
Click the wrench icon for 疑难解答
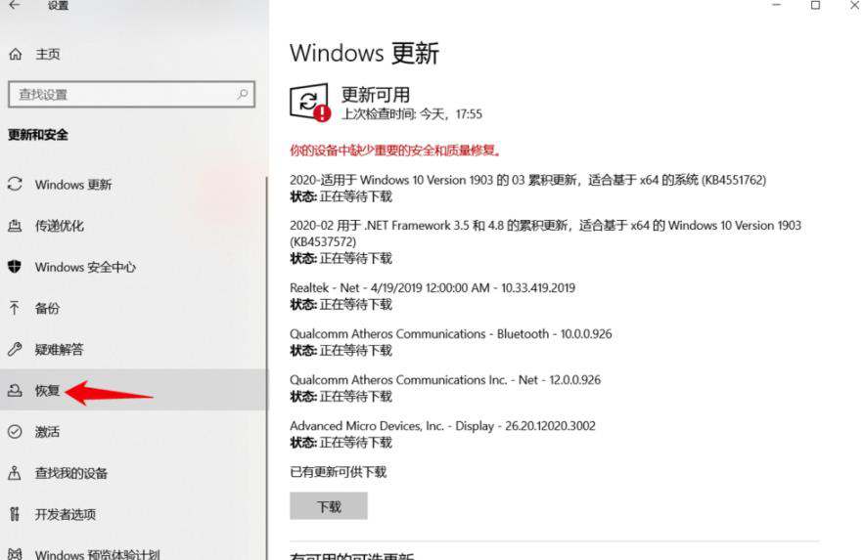coord(15,349)
